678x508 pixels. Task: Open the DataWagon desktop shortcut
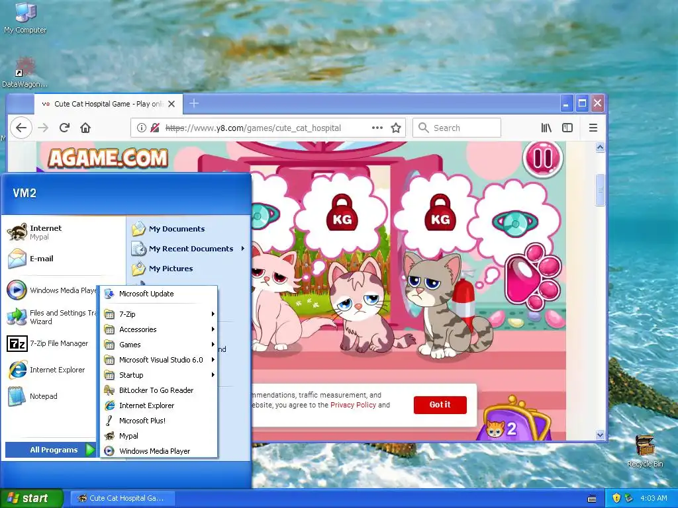pyautogui.click(x=24, y=72)
